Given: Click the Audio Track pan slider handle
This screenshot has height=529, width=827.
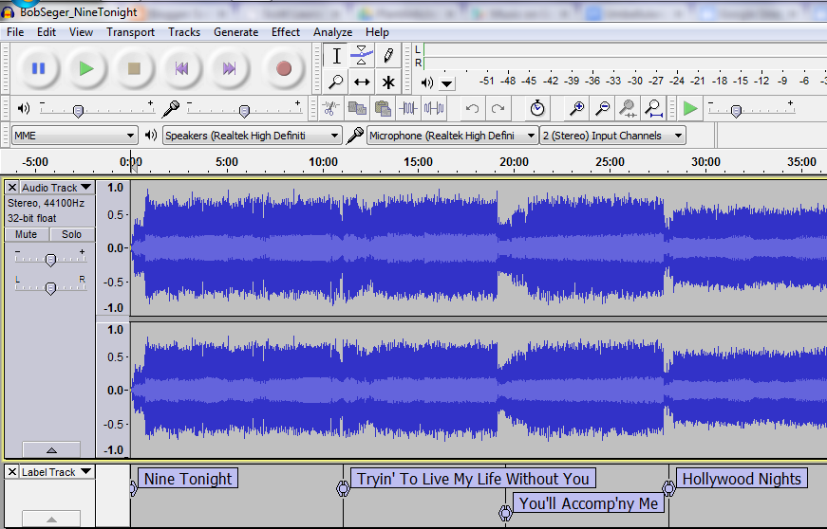Looking at the screenshot, I should (50, 288).
